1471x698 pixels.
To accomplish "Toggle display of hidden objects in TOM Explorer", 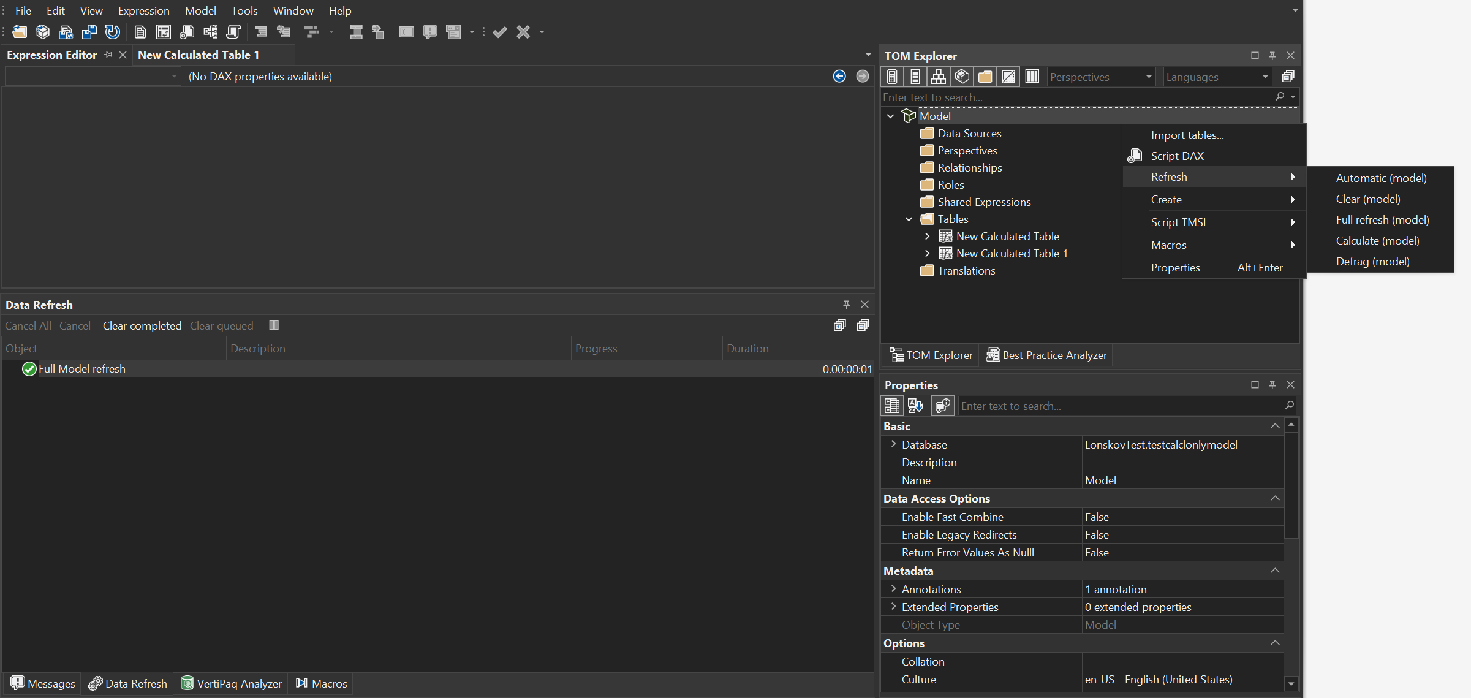I will point(1008,77).
